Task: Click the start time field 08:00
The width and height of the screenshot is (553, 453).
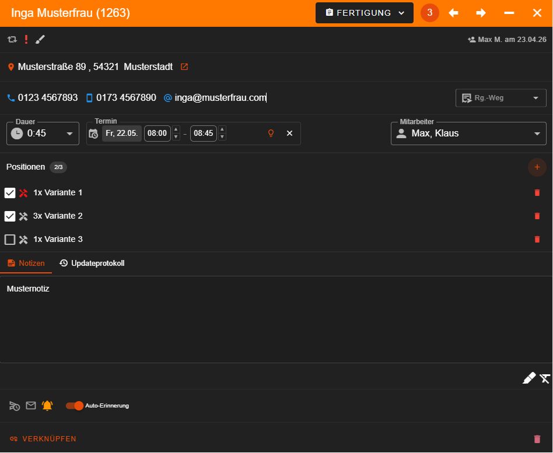Action: click(x=157, y=134)
